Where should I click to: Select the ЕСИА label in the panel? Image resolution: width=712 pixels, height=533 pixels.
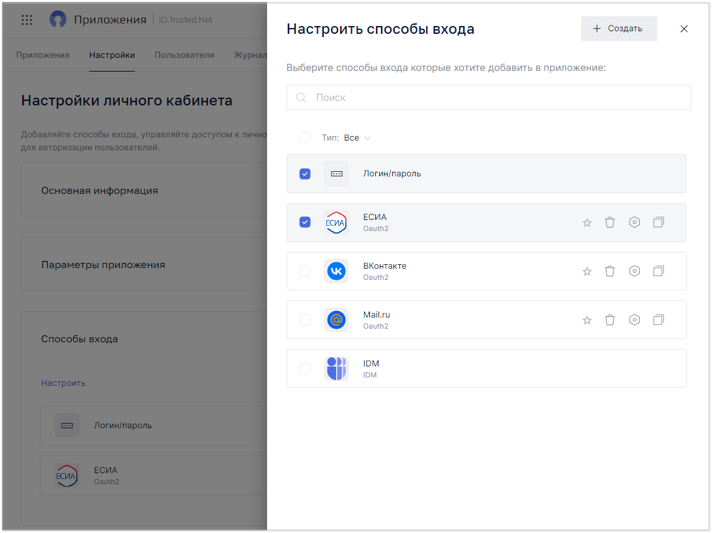[x=375, y=217]
